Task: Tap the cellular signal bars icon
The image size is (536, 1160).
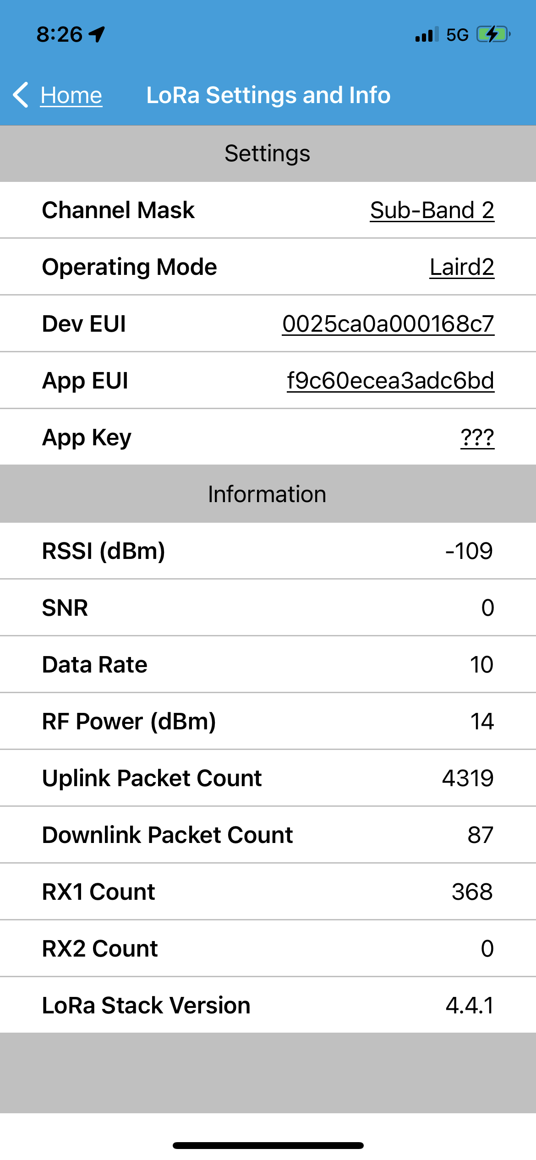Action: click(x=427, y=34)
